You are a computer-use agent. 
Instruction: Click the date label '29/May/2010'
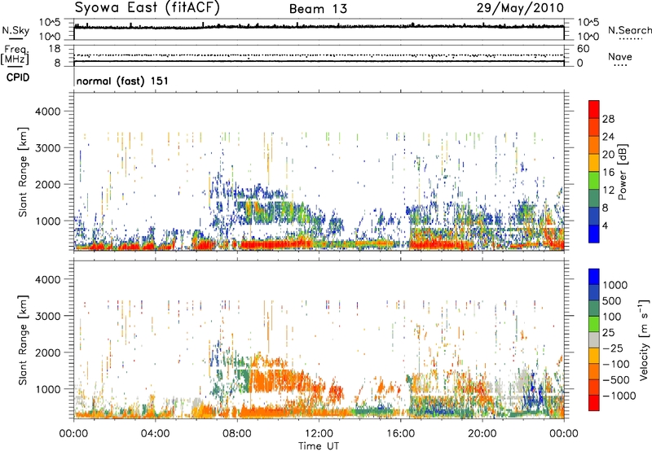tap(520, 7)
